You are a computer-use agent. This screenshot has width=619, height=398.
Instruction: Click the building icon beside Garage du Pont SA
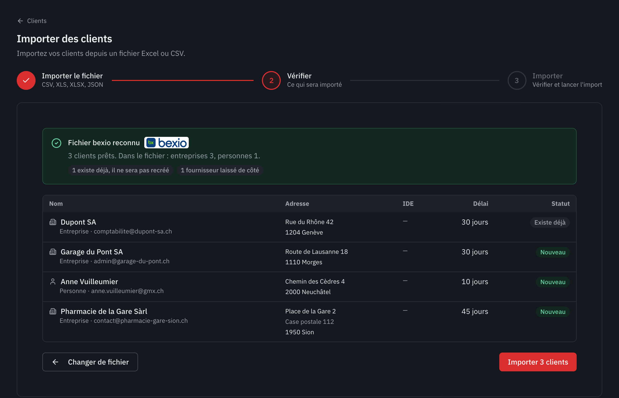click(53, 252)
